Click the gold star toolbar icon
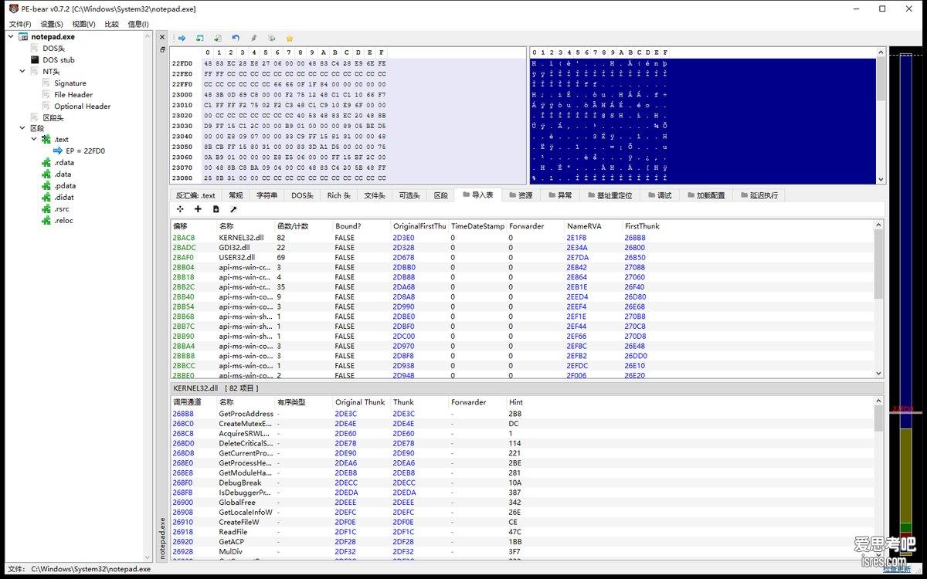The height and width of the screenshot is (579, 927). point(290,38)
